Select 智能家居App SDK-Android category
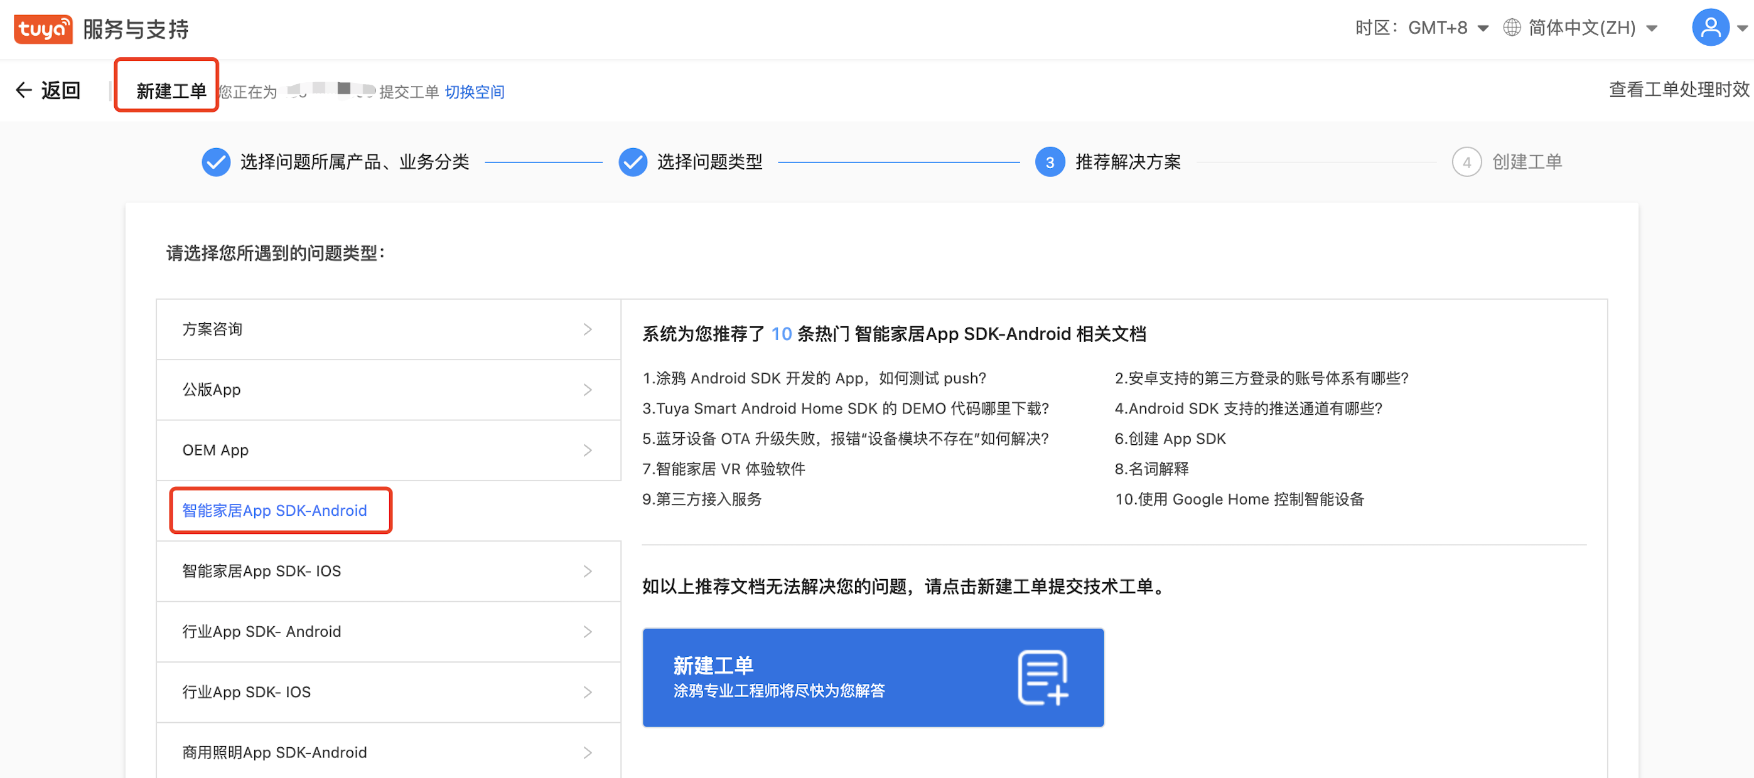Screen dimensions: 1754x778 point(388,511)
